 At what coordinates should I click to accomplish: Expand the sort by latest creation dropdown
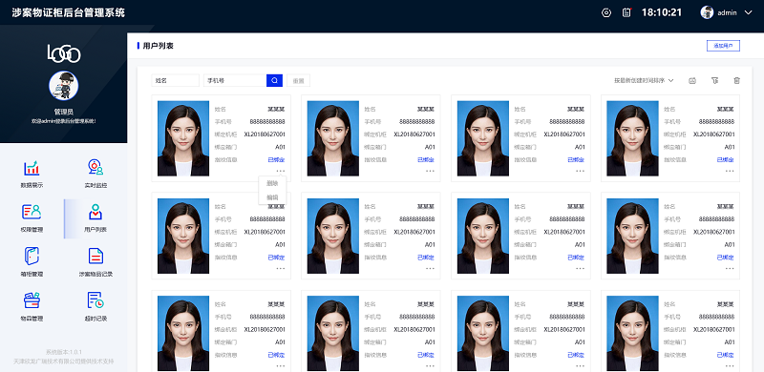[644, 80]
